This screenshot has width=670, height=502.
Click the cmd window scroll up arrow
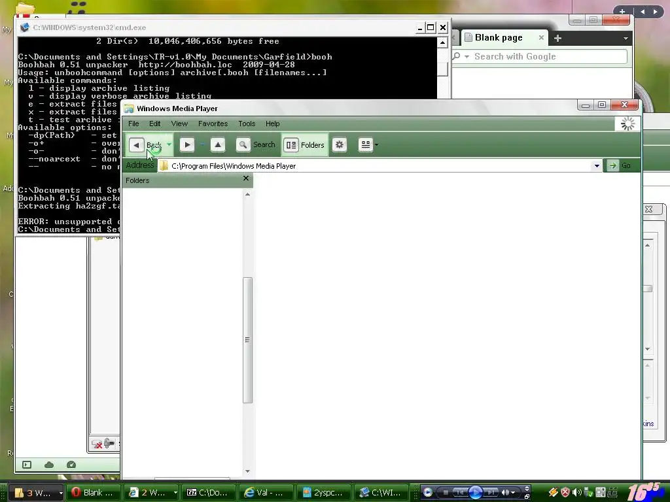pyautogui.click(x=442, y=42)
